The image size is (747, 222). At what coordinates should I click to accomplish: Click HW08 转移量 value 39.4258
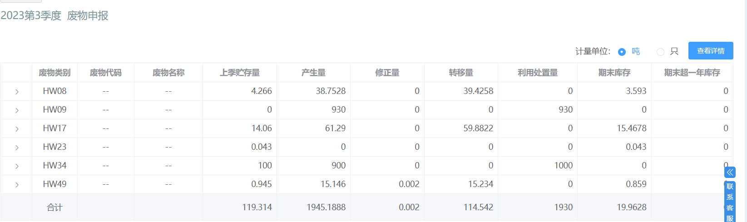coord(478,91)
